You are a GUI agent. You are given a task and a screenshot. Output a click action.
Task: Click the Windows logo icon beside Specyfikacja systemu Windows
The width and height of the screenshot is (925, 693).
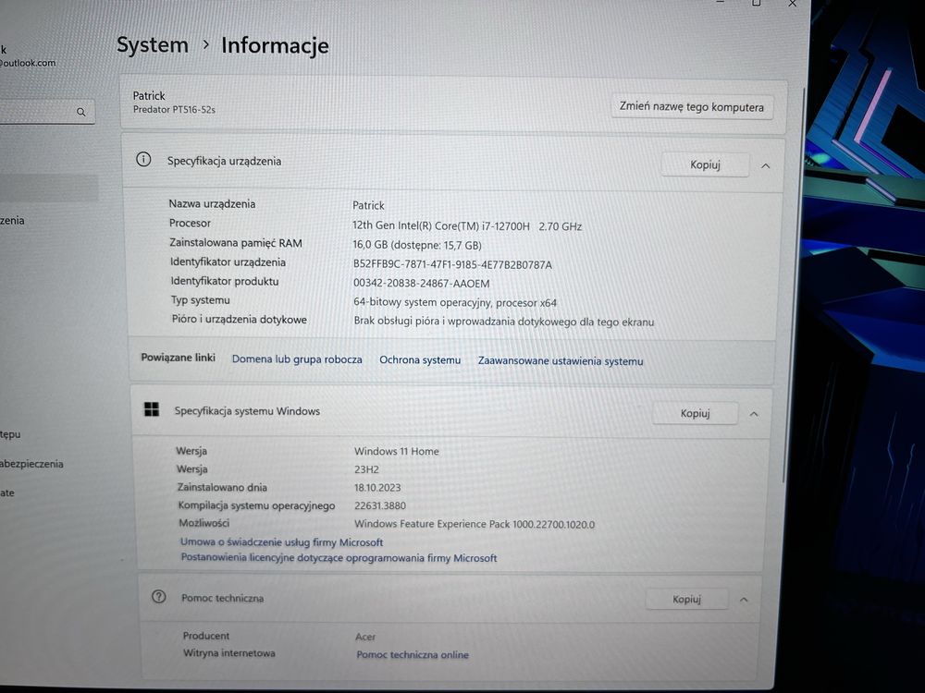click(x=152, y=409)
